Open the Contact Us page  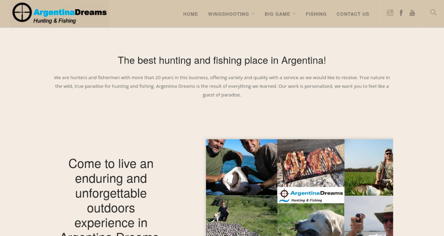tap(353, 14)
